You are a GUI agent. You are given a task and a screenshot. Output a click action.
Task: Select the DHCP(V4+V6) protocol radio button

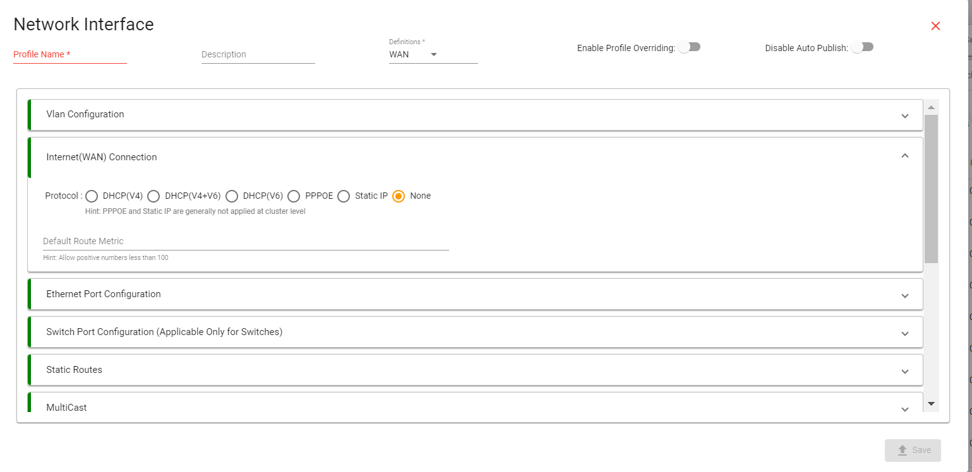pos(153,196)
